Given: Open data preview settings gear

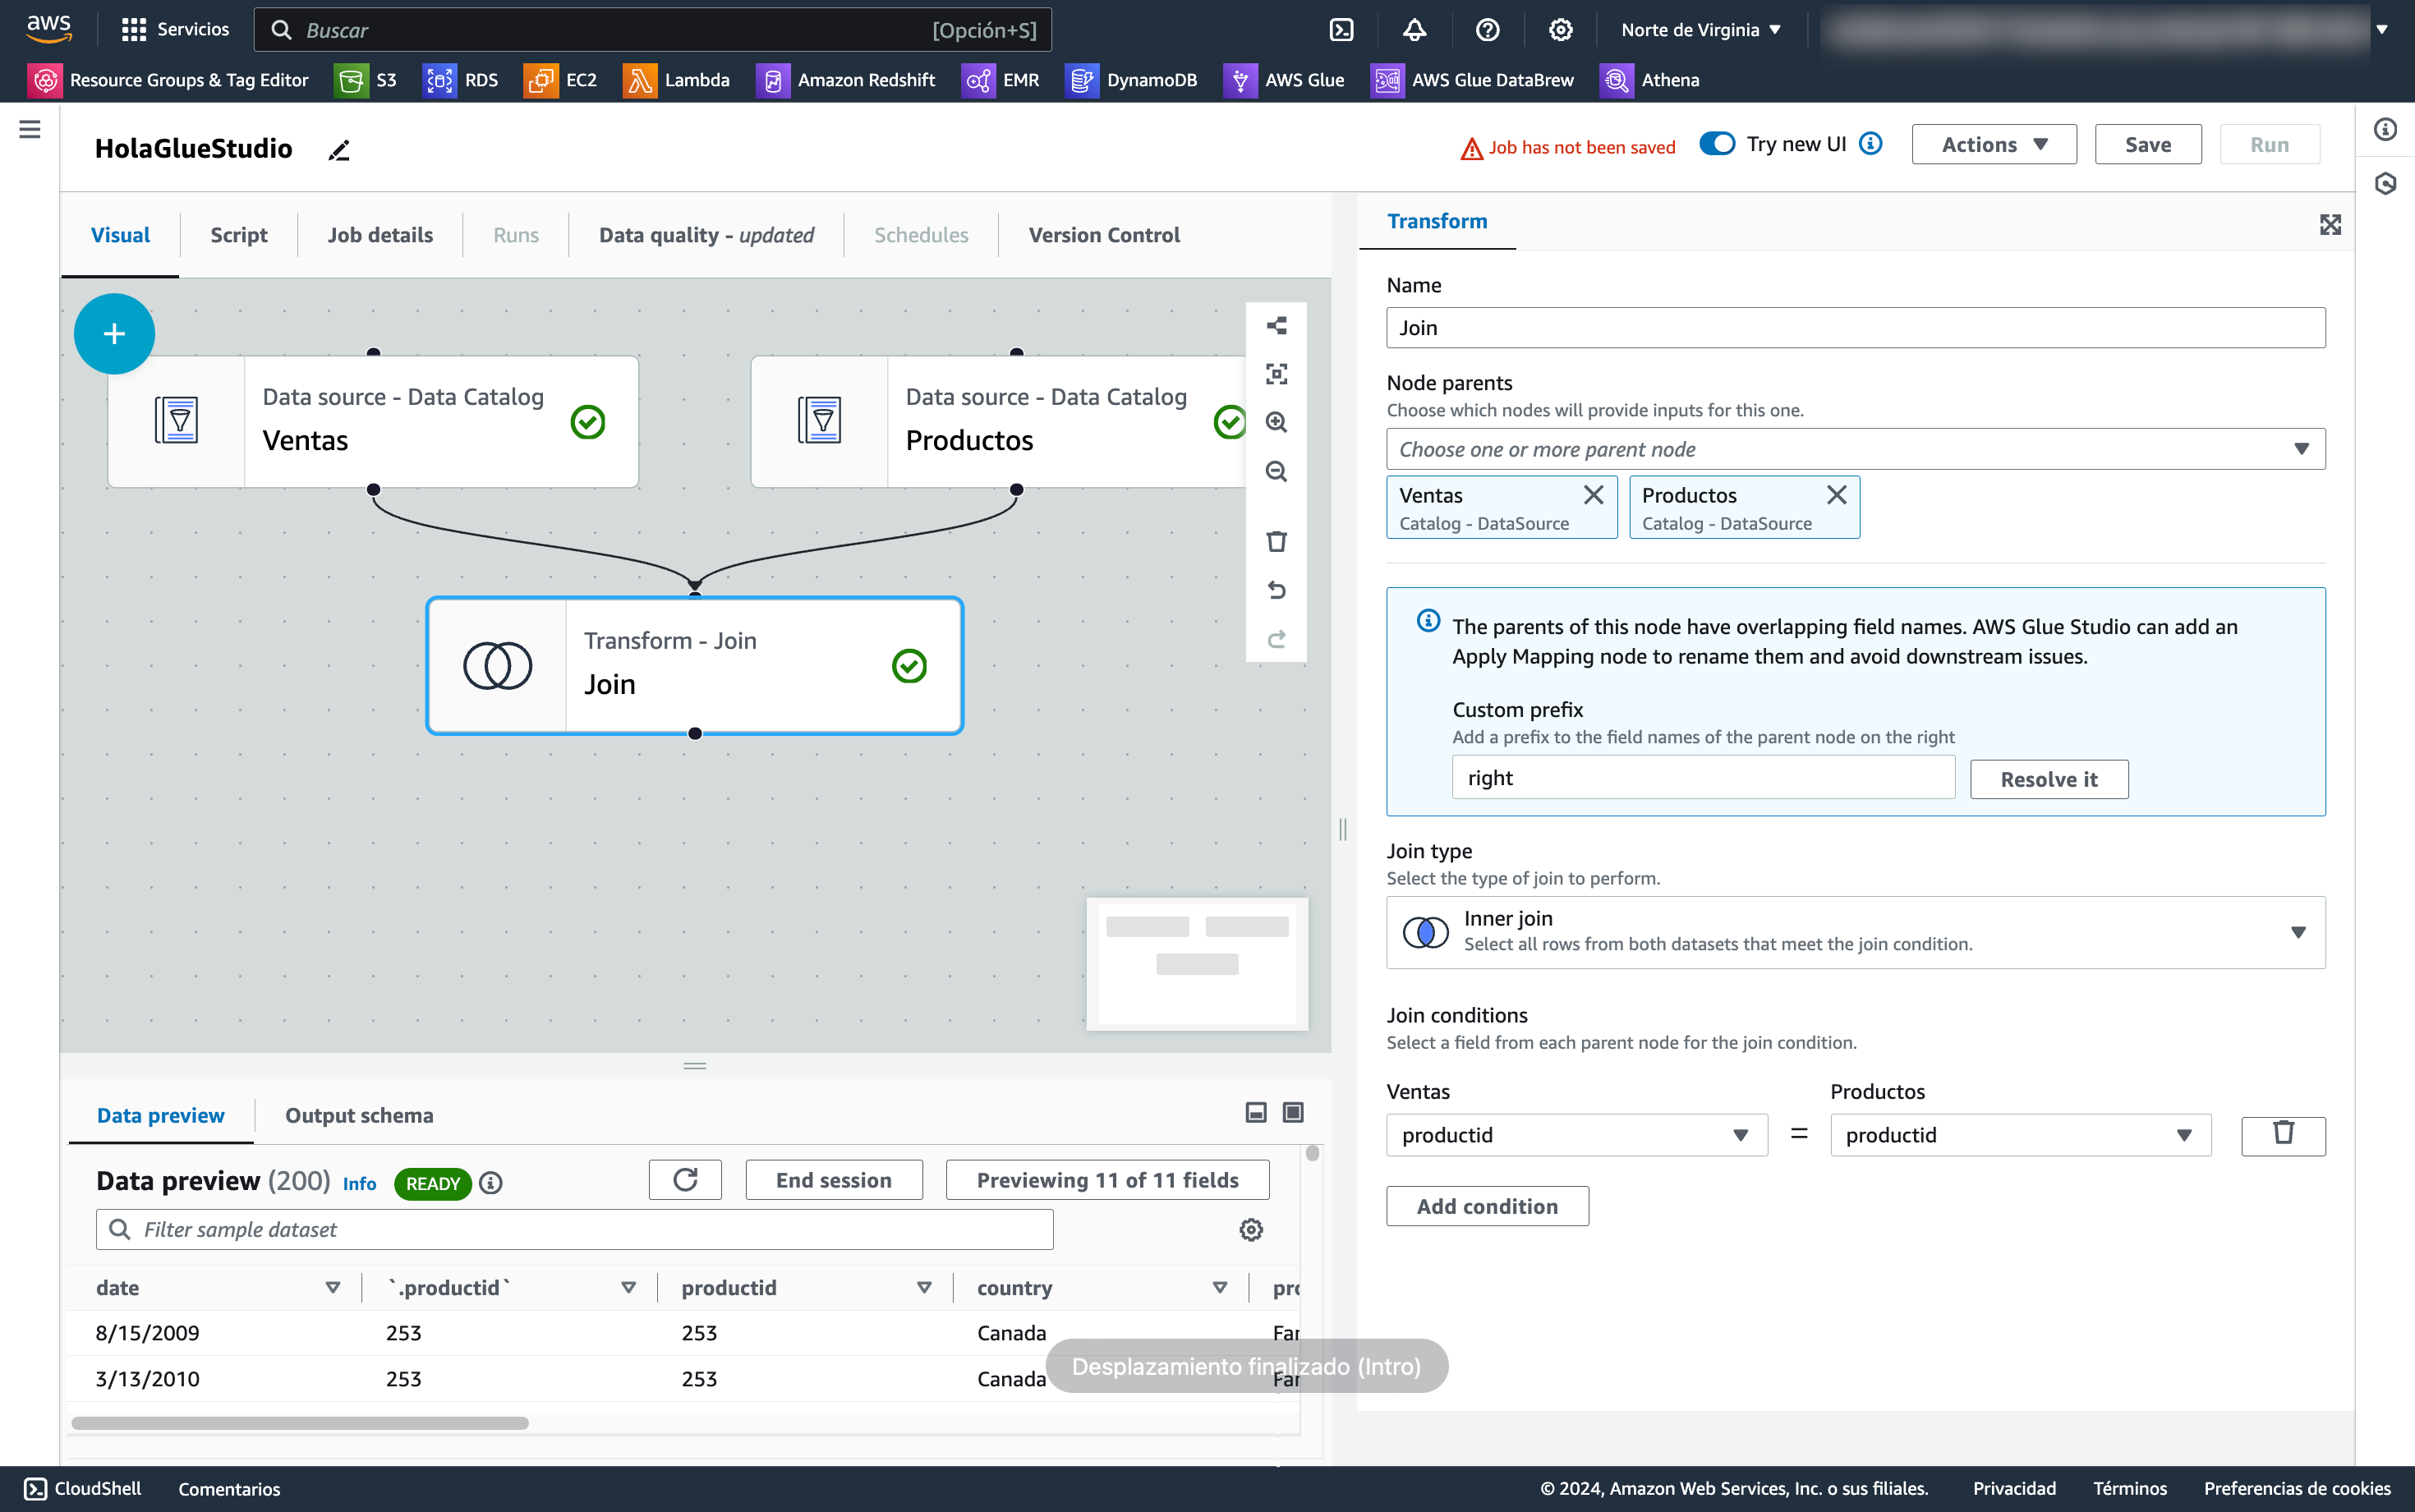Looking at the screenshot, I should [x=1251, y=1229].
